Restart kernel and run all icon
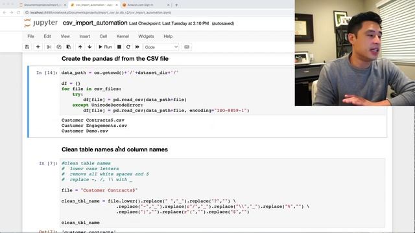 [x=137, y=47]
